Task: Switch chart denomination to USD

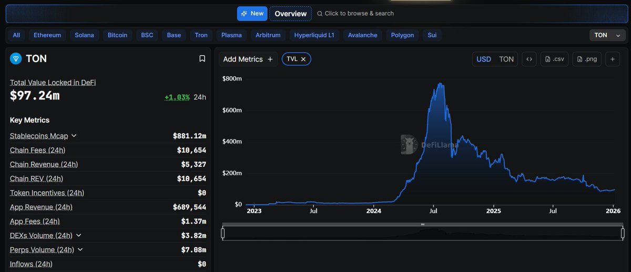Action: pos(483,59)
